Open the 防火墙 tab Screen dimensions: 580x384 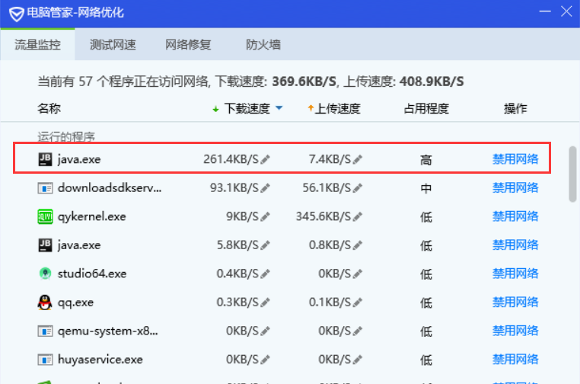click(x=263, y=45)
